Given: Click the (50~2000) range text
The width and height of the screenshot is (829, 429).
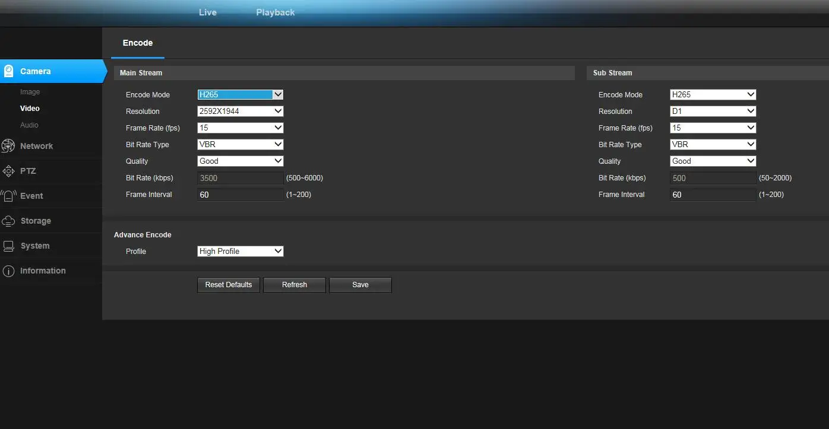Looking at the screenshot, I should click(x=776, y=178).
